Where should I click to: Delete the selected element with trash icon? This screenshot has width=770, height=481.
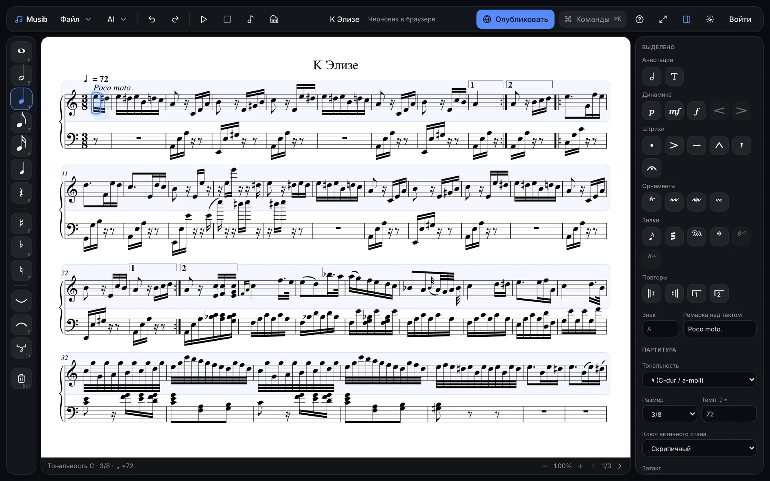click(21, 378)
